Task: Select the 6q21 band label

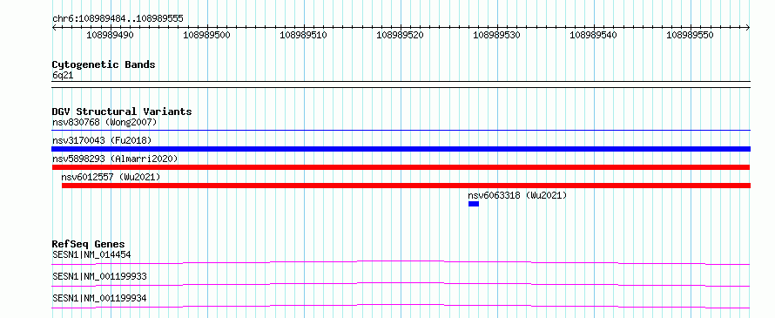Action: coord(63,76)
